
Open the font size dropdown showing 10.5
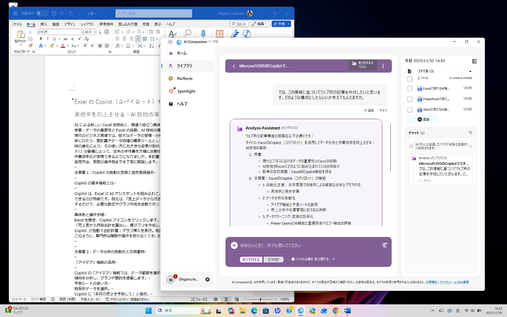[95, 32]
